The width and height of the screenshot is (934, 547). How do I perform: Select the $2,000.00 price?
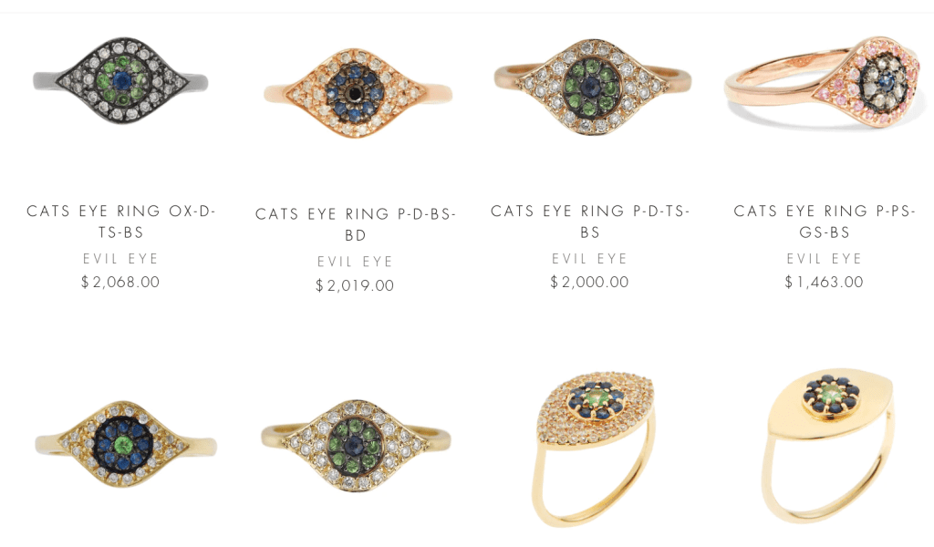(x=590, y=282)
